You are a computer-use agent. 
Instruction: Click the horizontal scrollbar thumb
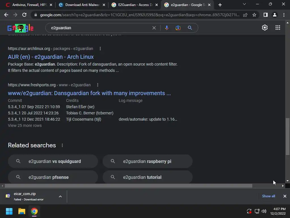pos(129,186)
